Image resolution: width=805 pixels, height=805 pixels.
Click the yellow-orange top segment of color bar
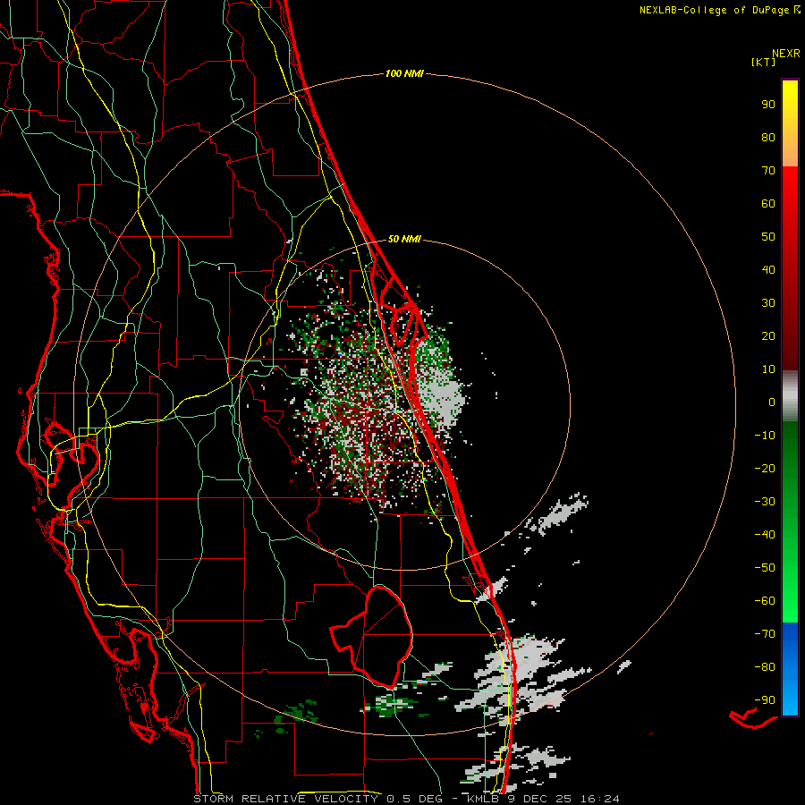(x=790, y=123)
